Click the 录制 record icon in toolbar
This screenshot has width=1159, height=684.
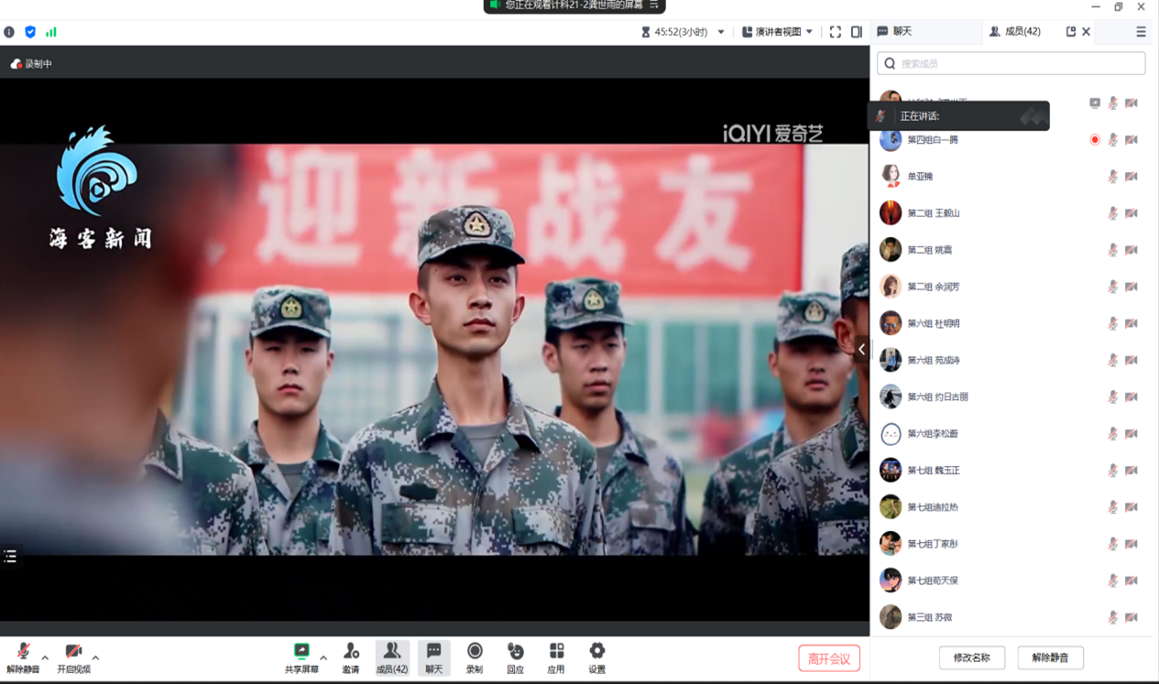click(x=475, y=652)
